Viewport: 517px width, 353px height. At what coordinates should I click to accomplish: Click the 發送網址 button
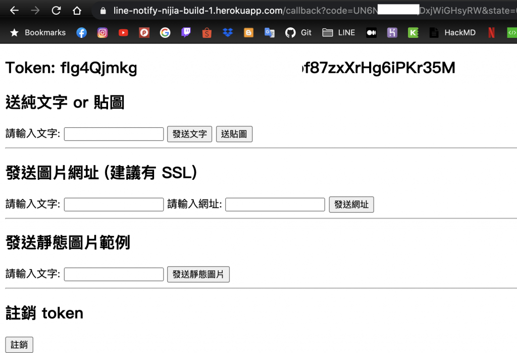(x=351, y=205)
